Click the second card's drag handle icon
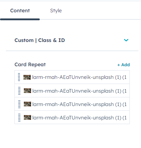This screenshot has height=148, width=141. tap(19, 91)
